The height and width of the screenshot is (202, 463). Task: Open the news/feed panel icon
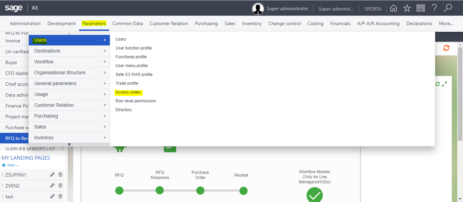click(421, 8)
